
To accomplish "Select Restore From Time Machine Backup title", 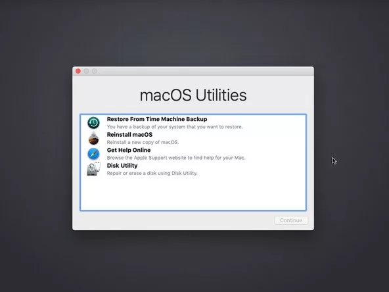I will click(x=157, y=119).
